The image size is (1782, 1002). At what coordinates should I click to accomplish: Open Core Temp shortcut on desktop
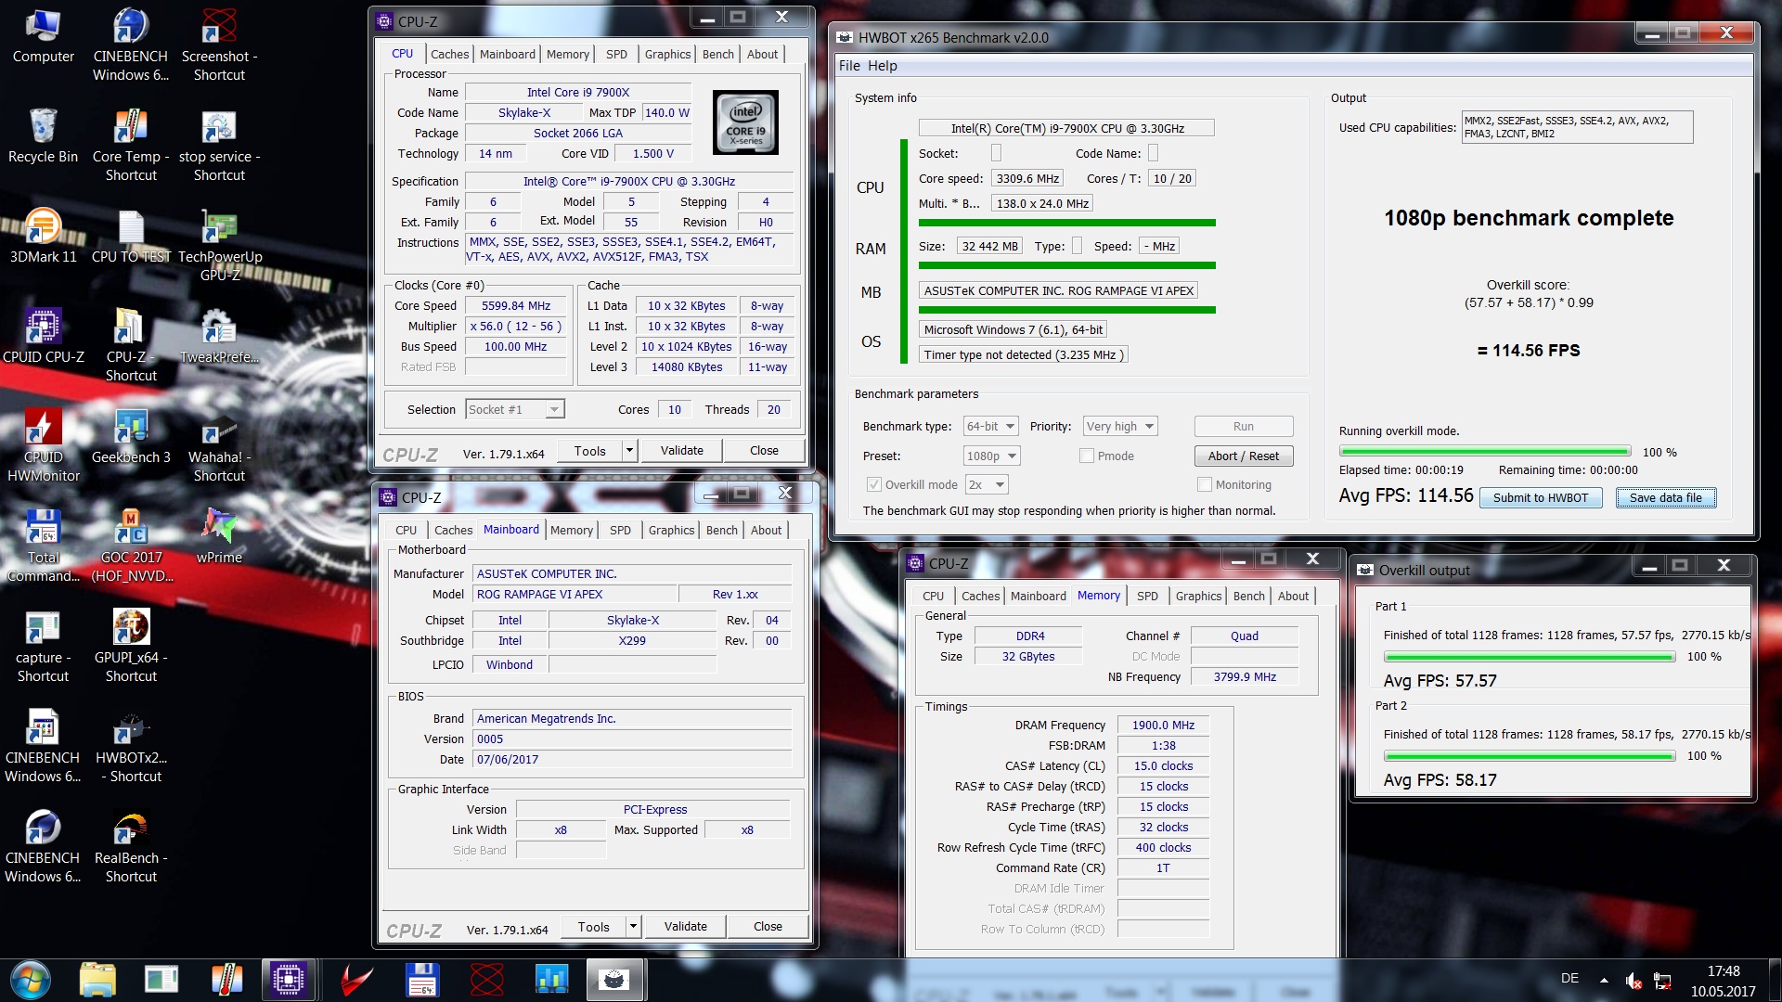tap(131, 146)
